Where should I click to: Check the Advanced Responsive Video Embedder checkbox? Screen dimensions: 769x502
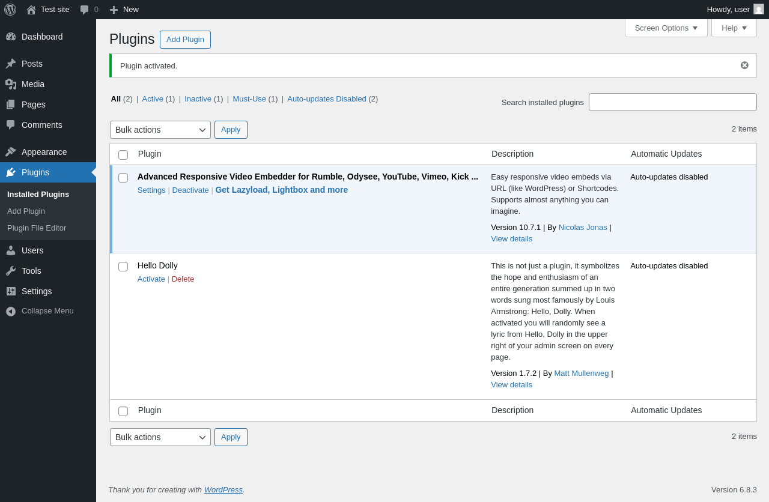[123, 178]
